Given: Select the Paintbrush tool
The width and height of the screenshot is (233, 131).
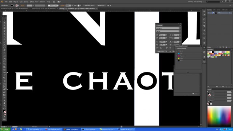Looking at the screenshot, I should pos(4,42).
